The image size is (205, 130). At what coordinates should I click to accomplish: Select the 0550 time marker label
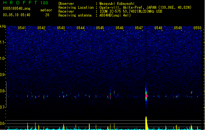[198, 28]
